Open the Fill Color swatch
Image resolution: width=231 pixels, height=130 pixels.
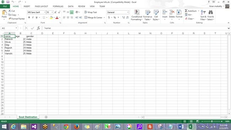(x=51, y=17)
